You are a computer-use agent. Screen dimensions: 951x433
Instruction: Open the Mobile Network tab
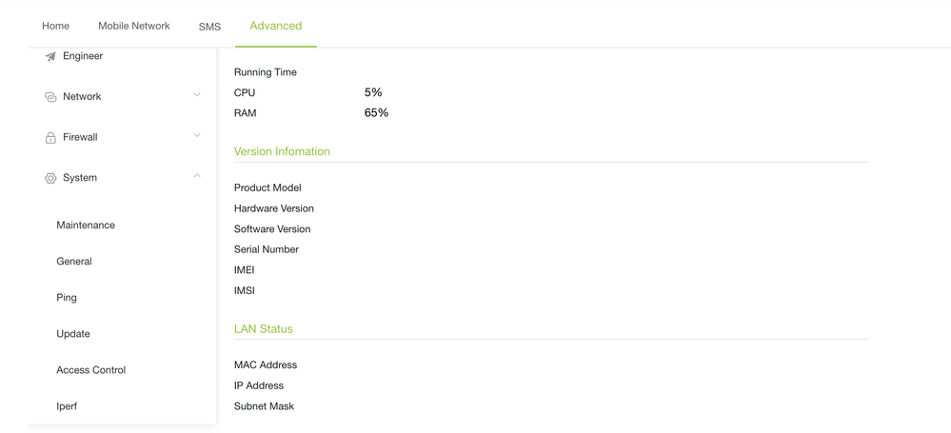(x=133, y=26)
